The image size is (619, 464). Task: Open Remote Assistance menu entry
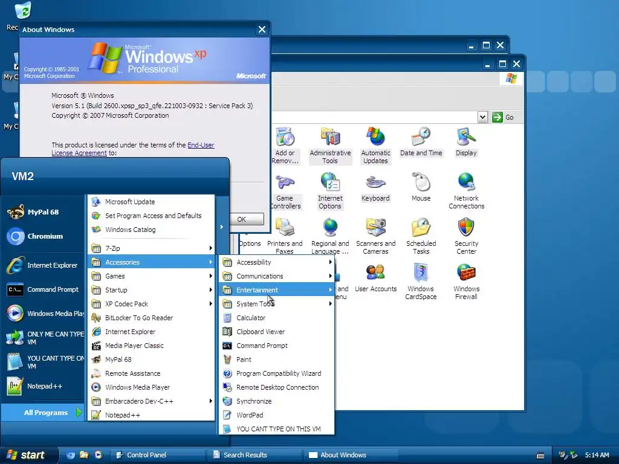click(152, 373)
